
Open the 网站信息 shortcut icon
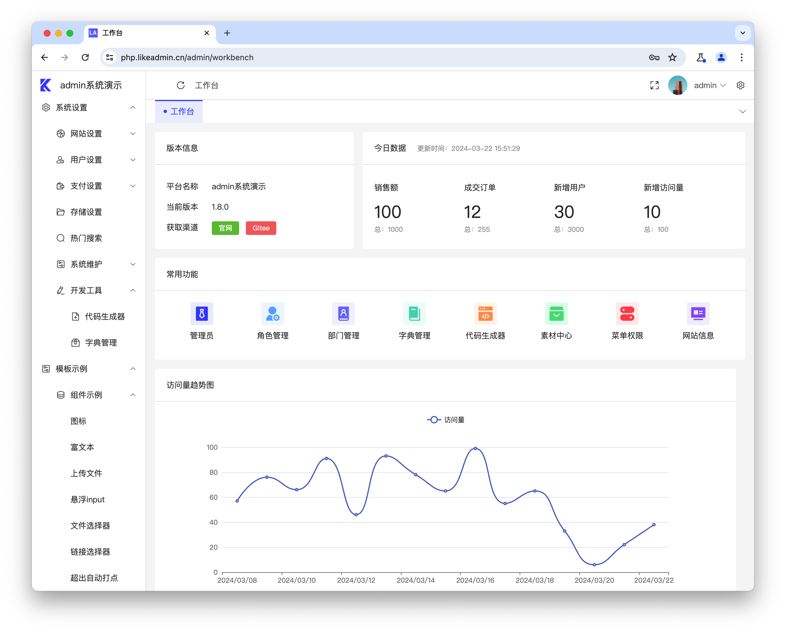pyautogui.click(x=698, y=313)
